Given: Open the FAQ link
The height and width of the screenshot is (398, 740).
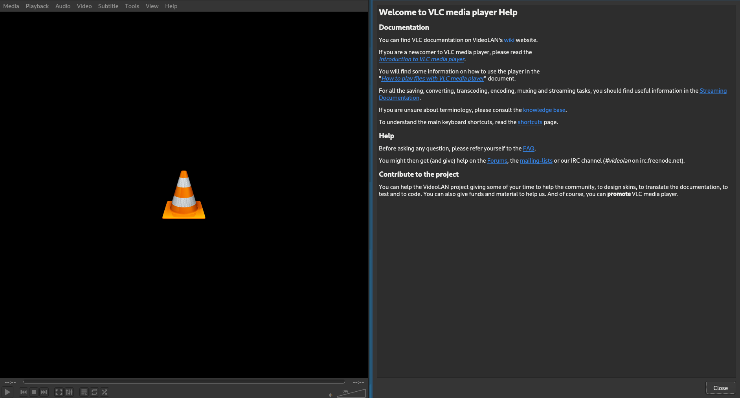Looking at the screenshot, I should (x=529, y=149).
